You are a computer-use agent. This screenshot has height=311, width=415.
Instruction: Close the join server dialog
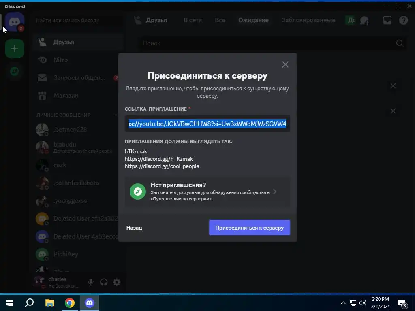285,64
